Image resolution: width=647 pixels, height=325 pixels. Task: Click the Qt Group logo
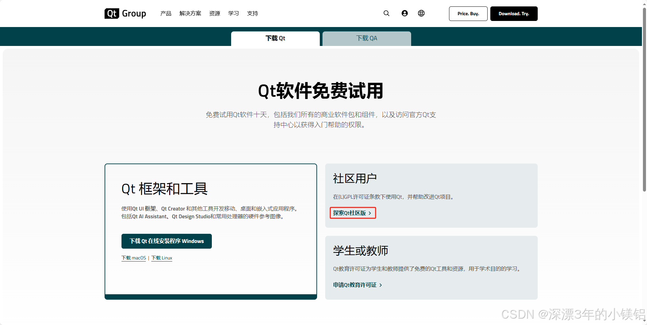125,14
